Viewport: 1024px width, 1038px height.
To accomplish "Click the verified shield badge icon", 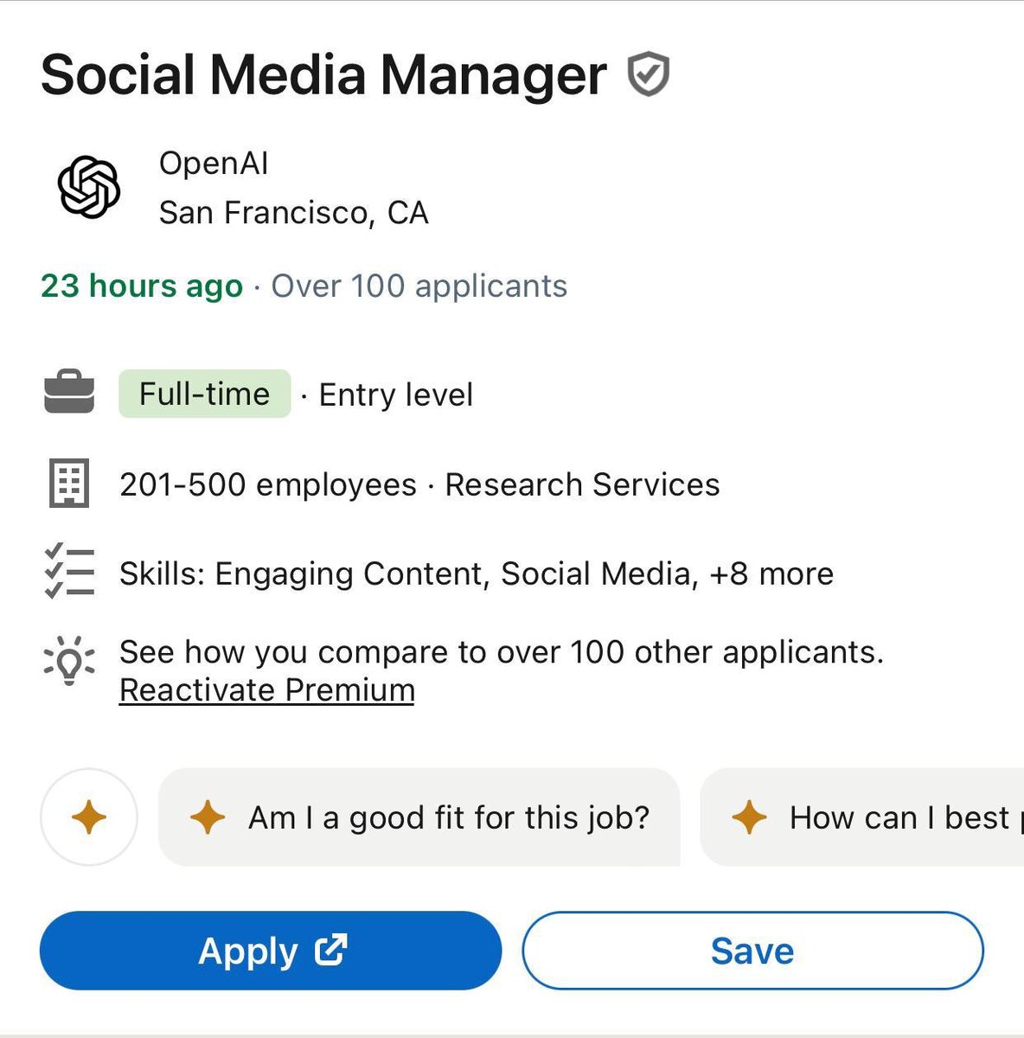I will click(x=648, y=74).
